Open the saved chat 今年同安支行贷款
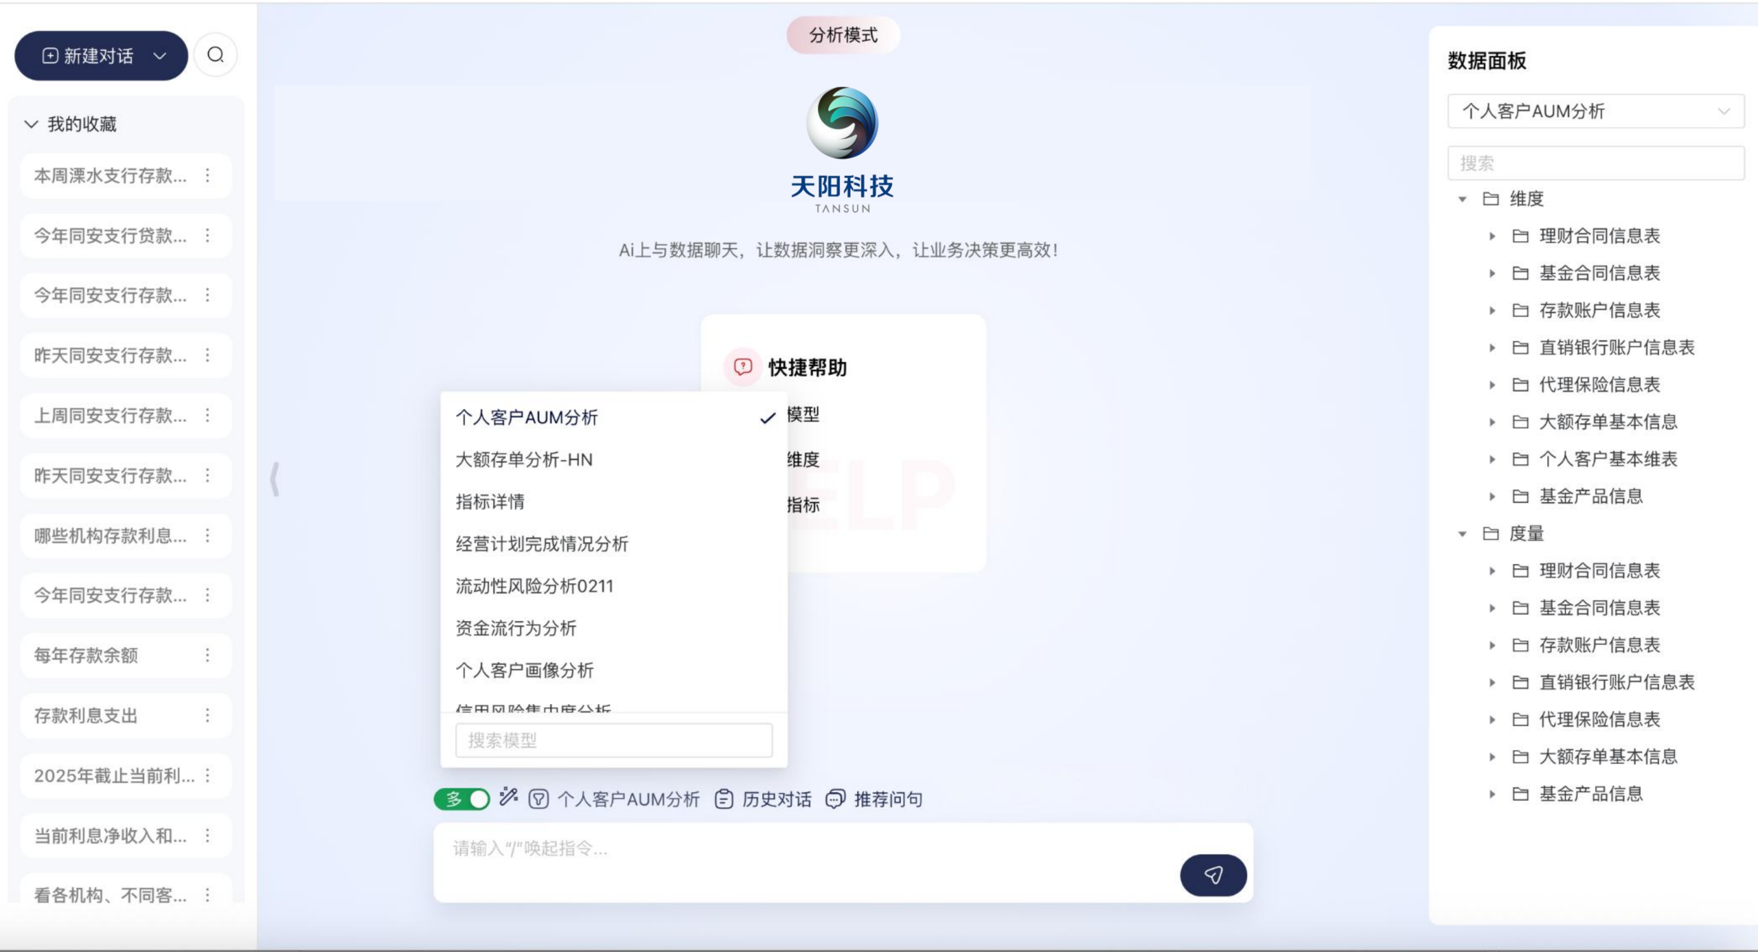Image resolution: width=1758 pixels, height=952 pixels. click(x=111, y=236)
